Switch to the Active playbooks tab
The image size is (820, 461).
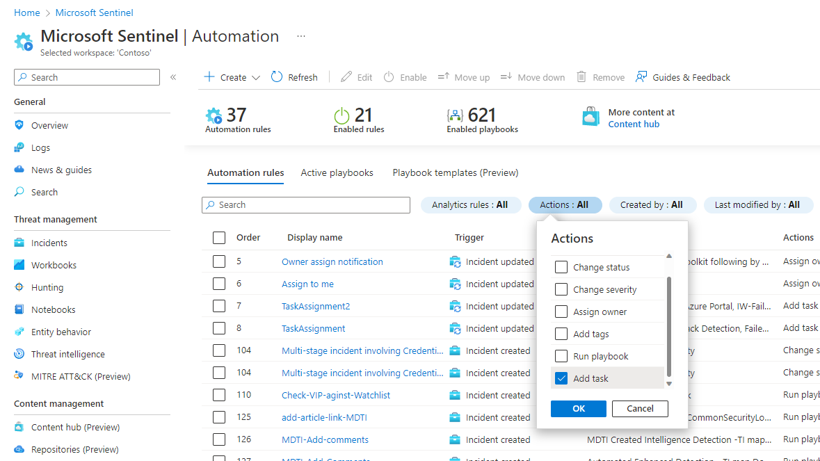(337, 172)
